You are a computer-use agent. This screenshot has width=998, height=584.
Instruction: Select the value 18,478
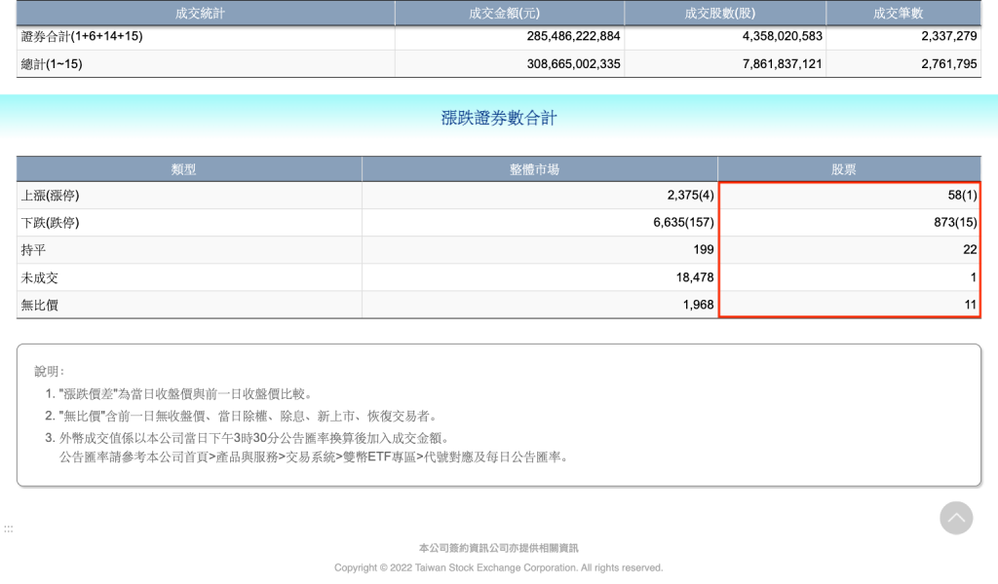point(695,277)
